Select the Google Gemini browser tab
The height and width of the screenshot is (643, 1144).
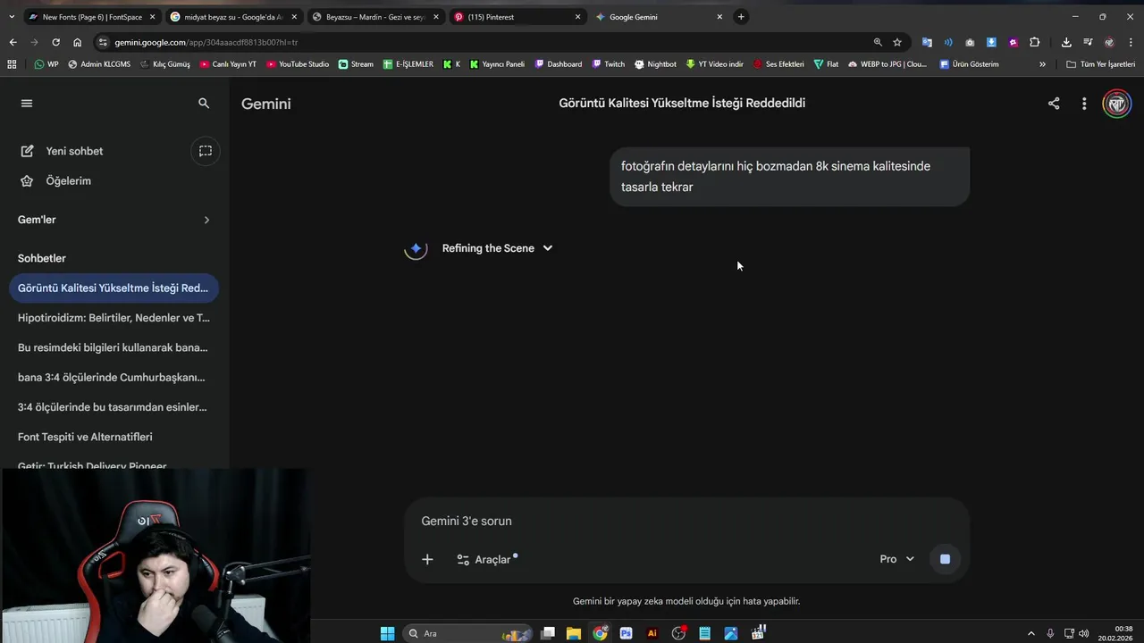pyautogui.click(x=659, y=17)
